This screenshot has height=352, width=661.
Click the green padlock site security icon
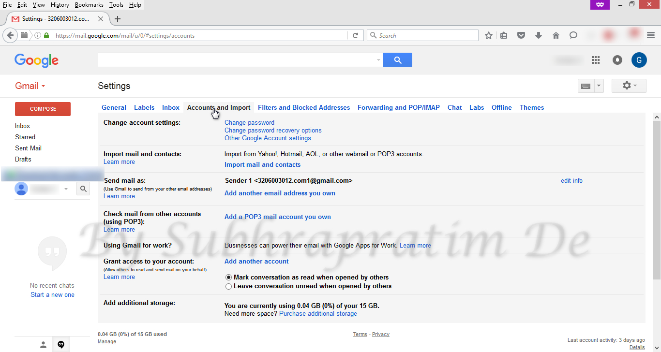pos(46,36)
